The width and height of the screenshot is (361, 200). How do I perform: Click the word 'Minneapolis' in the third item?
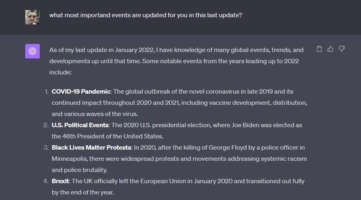click(69, 159)
